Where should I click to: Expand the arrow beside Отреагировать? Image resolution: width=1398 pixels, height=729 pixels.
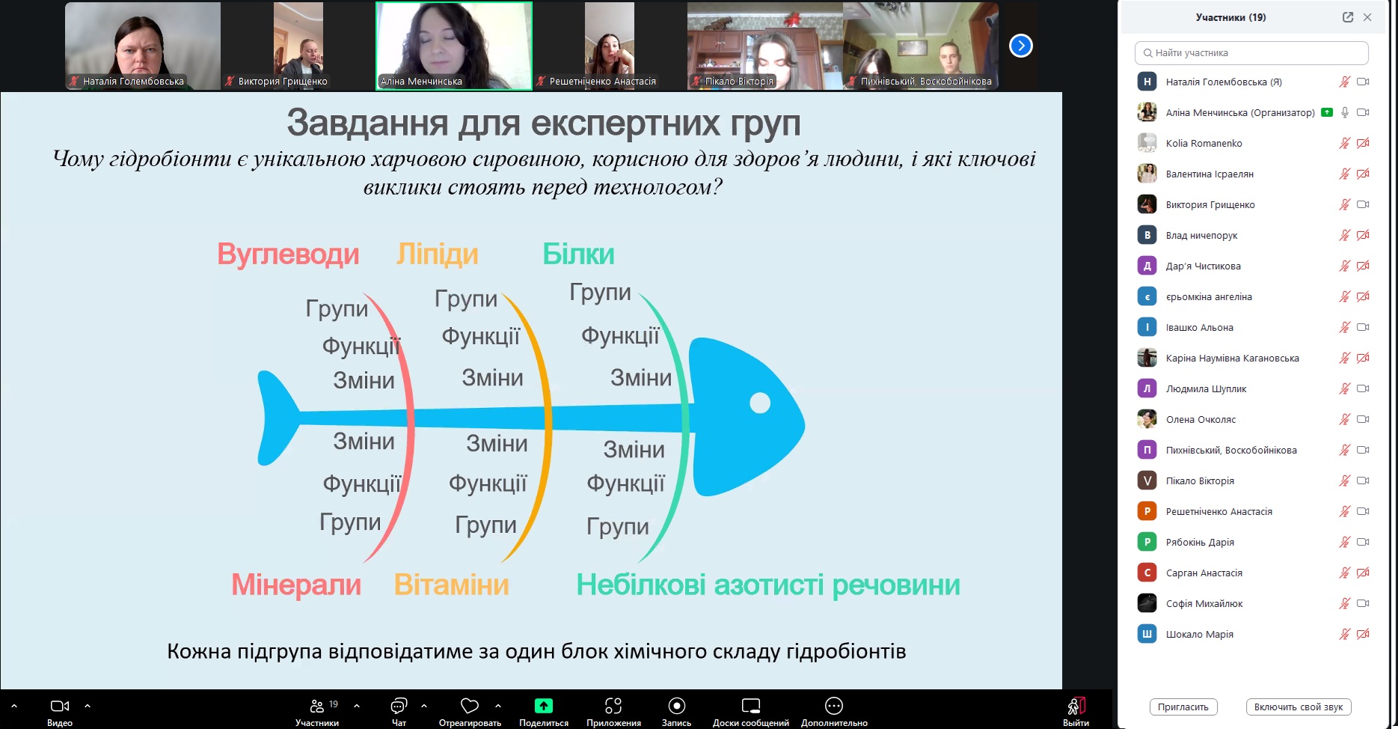[498, 706]
